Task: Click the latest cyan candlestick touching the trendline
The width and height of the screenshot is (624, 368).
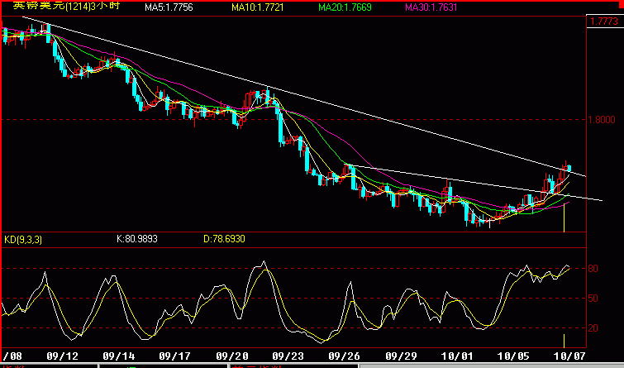Action: [569, 169]
